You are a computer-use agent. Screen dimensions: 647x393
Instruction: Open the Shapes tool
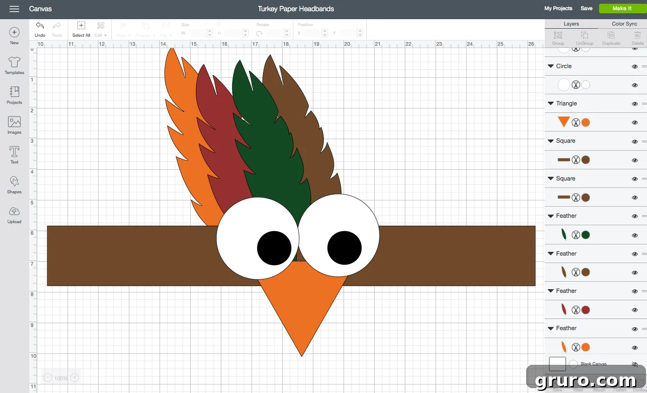point(14,185)
